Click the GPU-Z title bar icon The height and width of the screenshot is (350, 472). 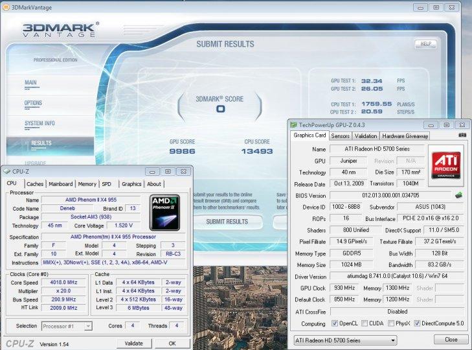293,124
